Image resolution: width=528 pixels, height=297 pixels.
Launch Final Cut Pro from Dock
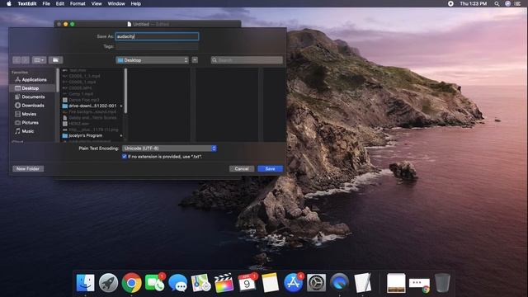click(x=224, y=282)
